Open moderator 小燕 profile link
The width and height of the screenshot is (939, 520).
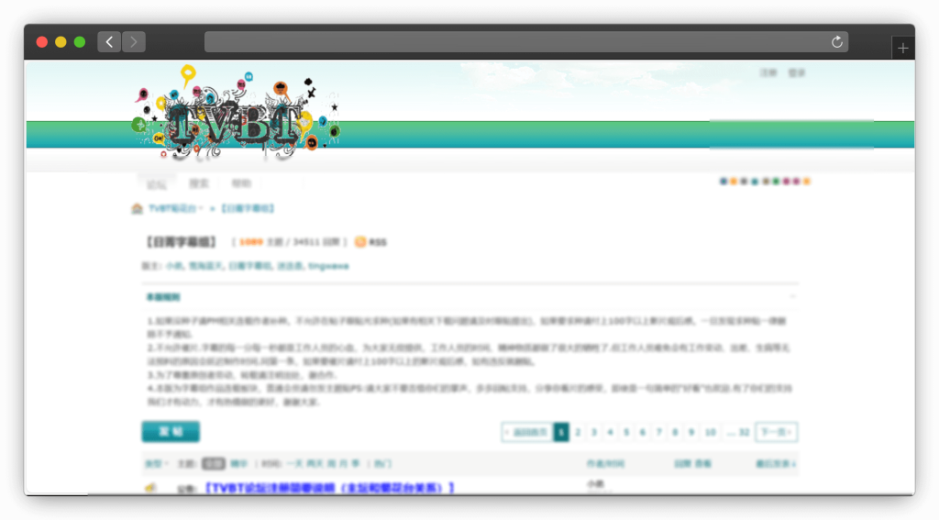pos(174,266)
